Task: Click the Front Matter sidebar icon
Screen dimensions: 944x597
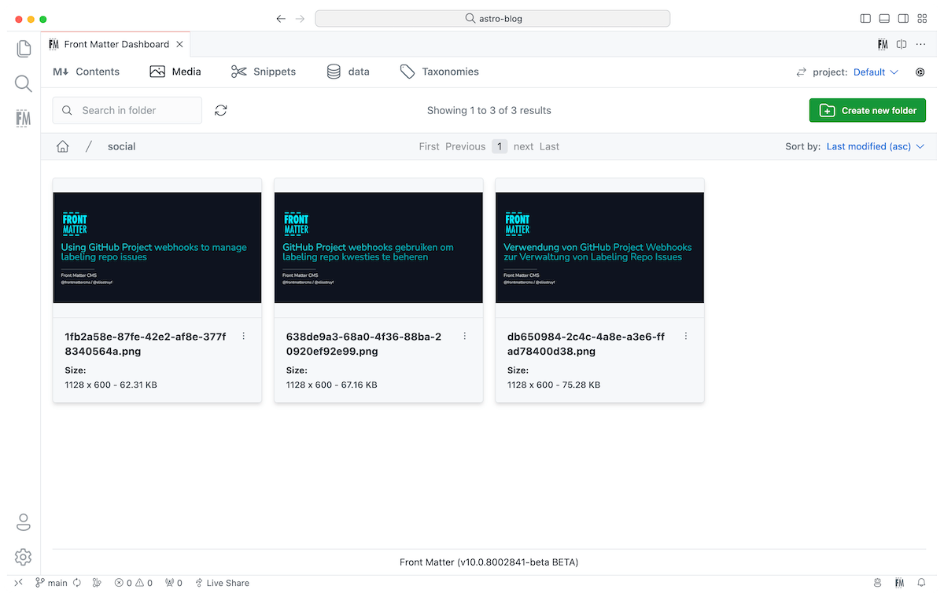Action: point(24,118)
